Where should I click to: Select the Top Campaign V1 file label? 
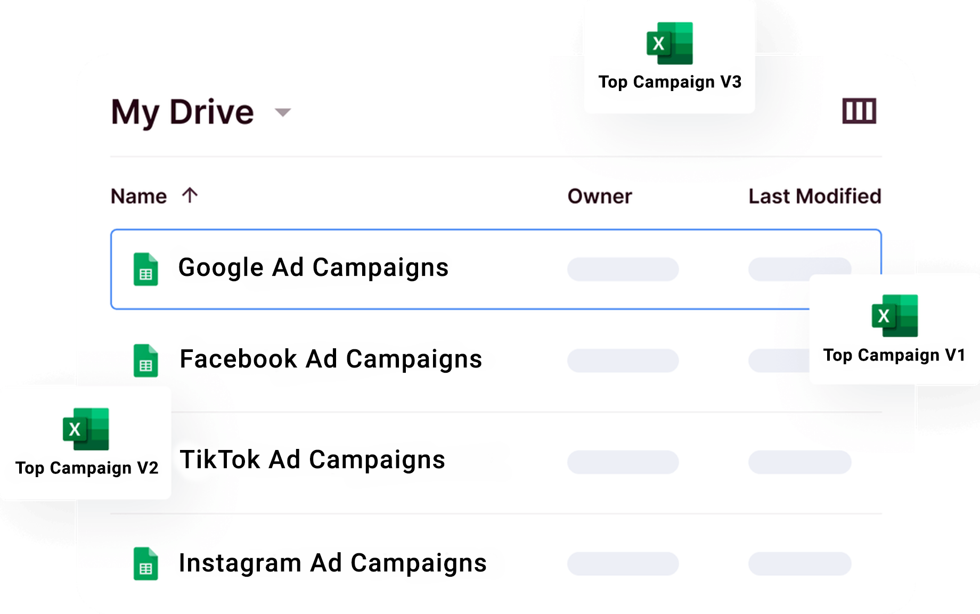(x=894, y=355)
